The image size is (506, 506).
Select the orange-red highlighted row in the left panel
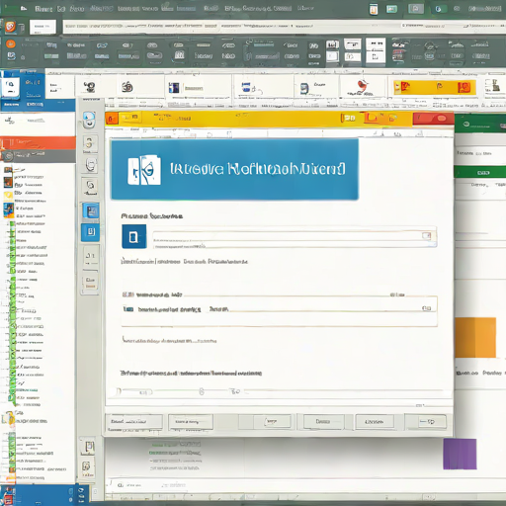[38, 142]
